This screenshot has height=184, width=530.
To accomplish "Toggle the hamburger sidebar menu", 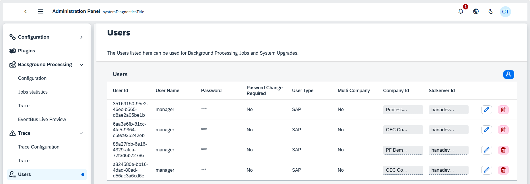I will (x=40, y=11).
